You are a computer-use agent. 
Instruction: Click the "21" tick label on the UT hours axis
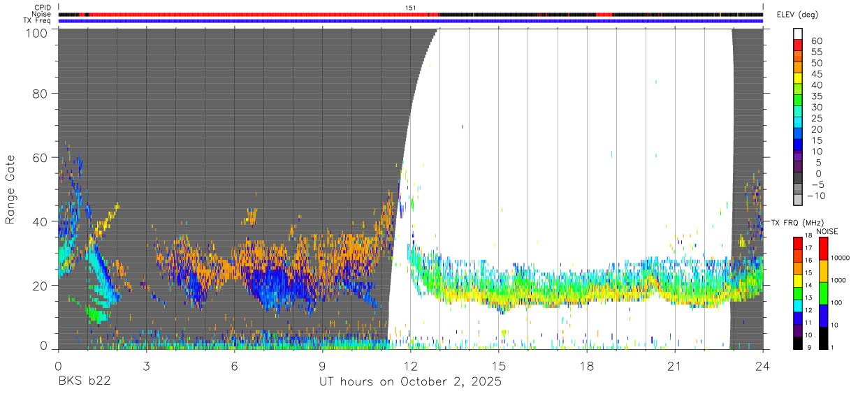pos(674,365)
